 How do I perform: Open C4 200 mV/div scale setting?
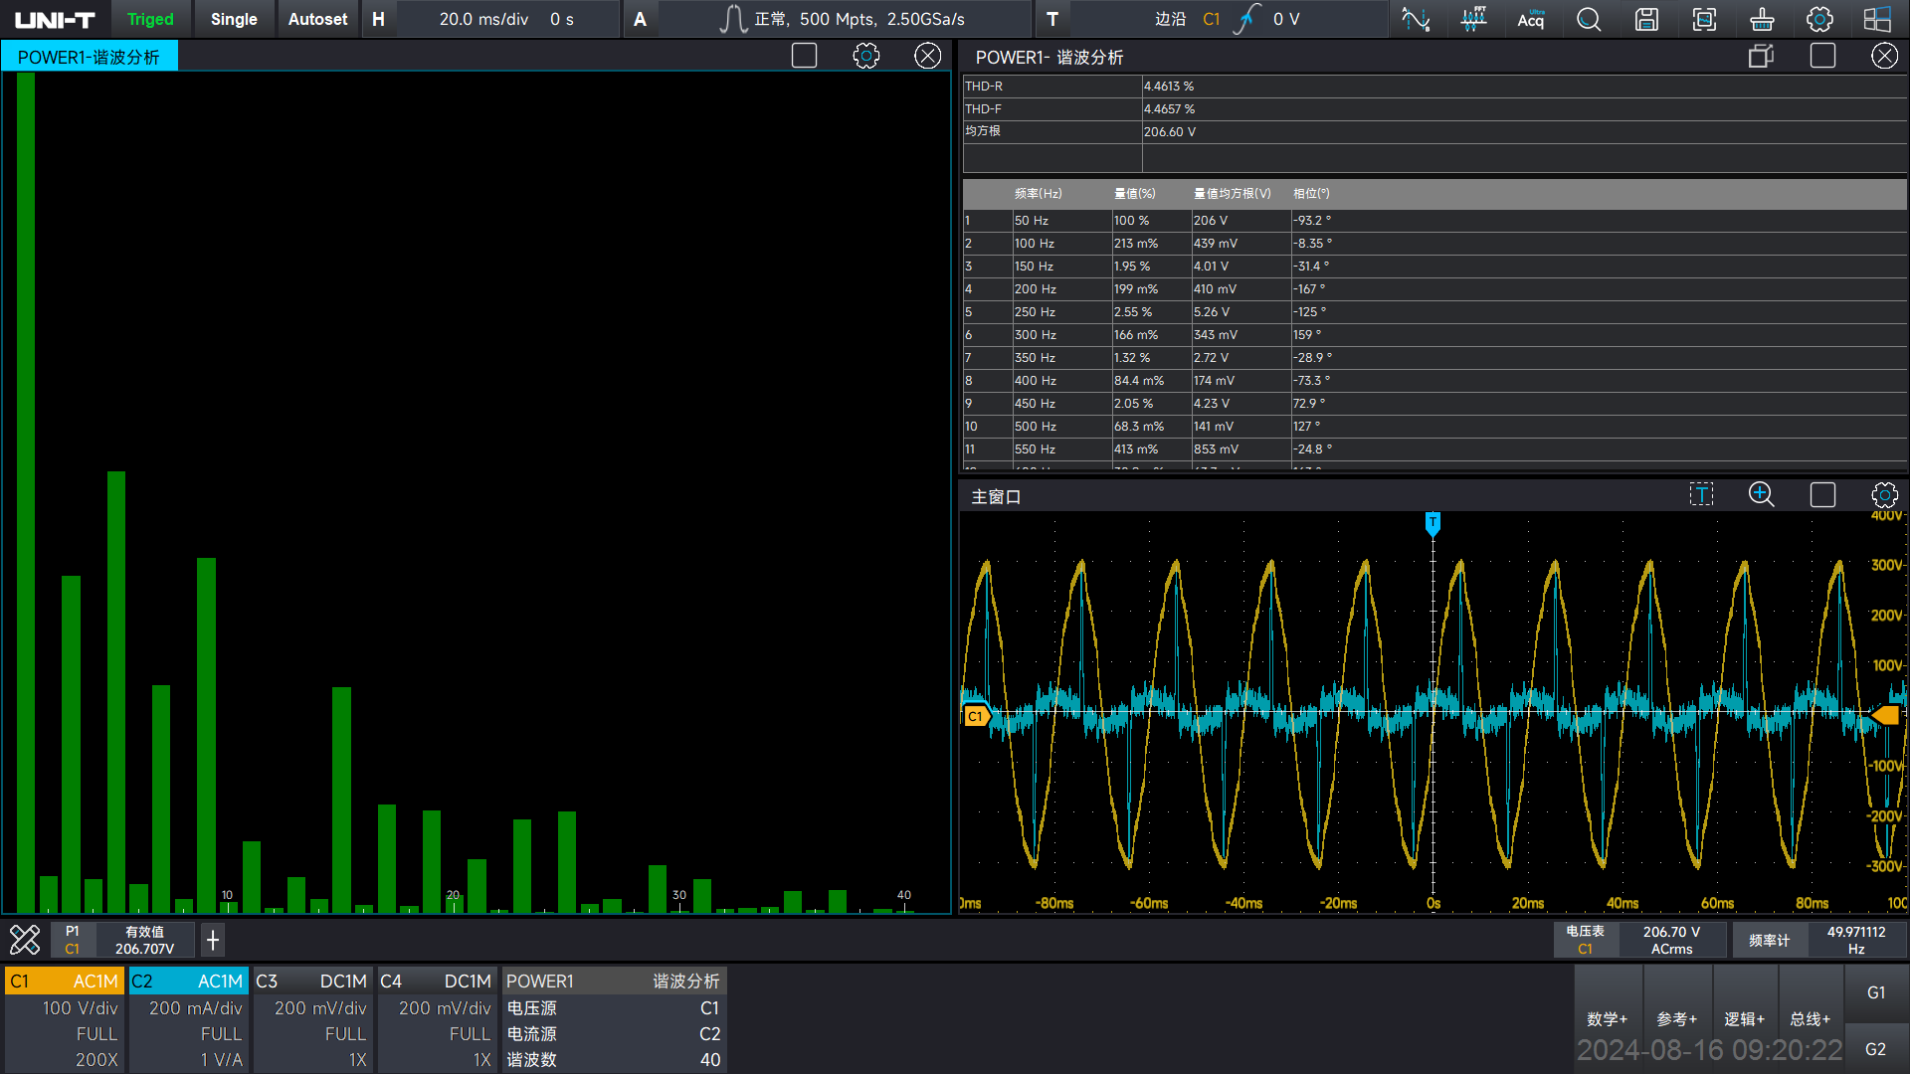click(x=445, y=1007)
